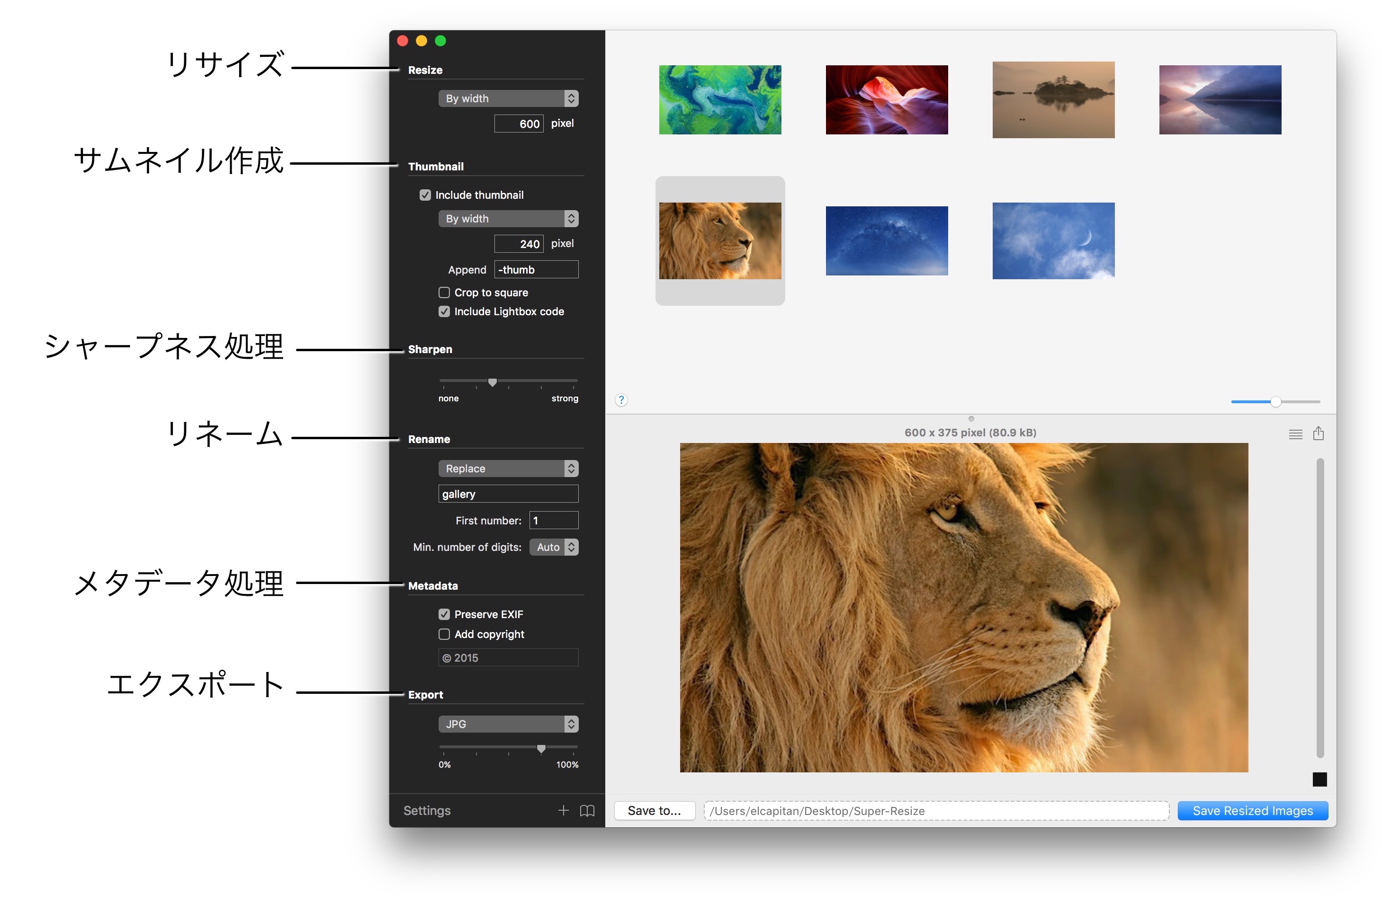
Task: Open the saved settings book icon
Action: click(x=587, y=810)
